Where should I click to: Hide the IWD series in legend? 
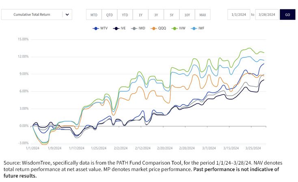pyautogui.click(x=138, y=28)
